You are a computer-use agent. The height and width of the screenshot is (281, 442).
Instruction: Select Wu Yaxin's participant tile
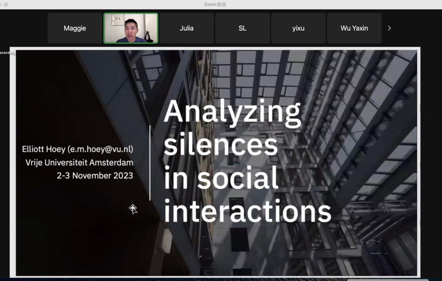354,28
